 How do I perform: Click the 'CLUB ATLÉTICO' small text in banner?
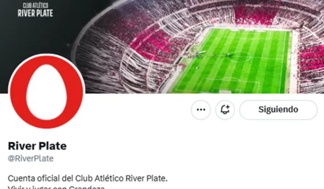(x=35, y=5)
